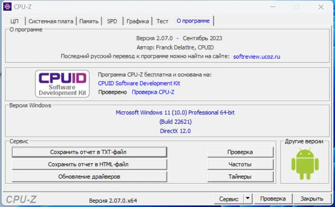
Task: Expand the Сервис dropdown arrow
Action: (x=248, y=199)
